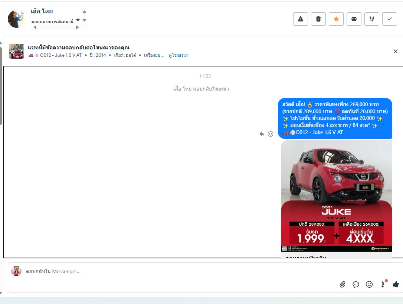Screen dimensions: 403x304
Task: Send a thumbs-up like
Action: (x=396, y=284)
